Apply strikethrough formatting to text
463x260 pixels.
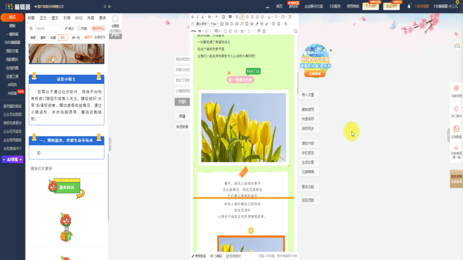click(x=209, y=17)
